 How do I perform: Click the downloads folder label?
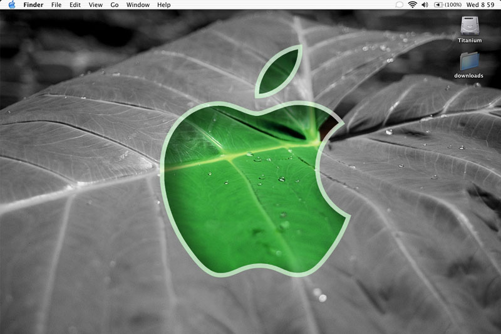468,76
